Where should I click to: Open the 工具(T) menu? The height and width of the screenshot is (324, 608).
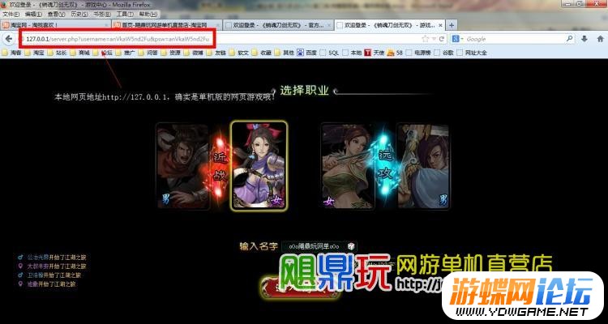125,14
